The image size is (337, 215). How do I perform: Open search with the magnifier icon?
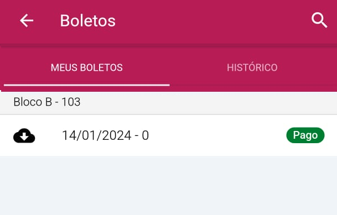[x=319, y=20]
